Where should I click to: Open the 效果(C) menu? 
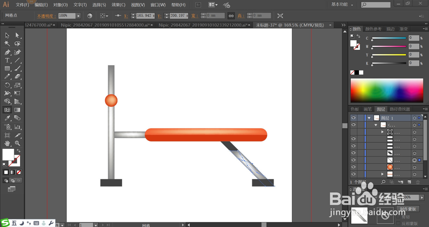[x=118, y=5]
